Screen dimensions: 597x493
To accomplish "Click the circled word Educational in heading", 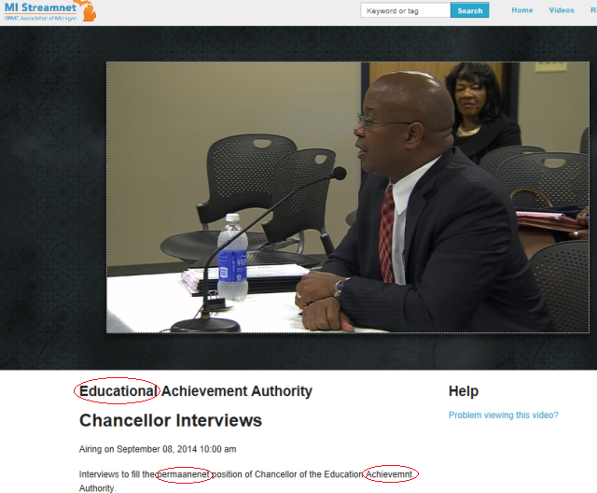I will coord(118,391).
